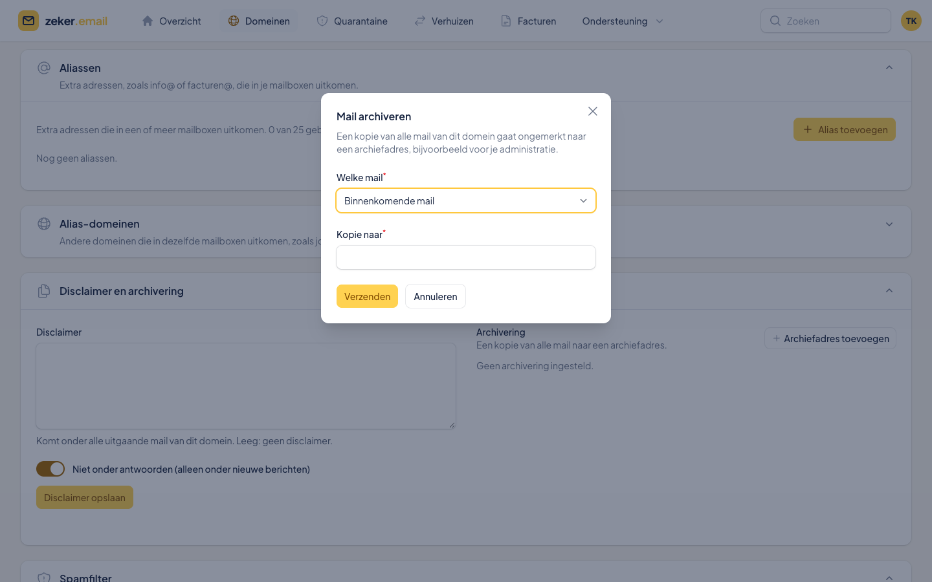Expand the Alias-domeinen section

pyautogui.click(x=889, y=224)
